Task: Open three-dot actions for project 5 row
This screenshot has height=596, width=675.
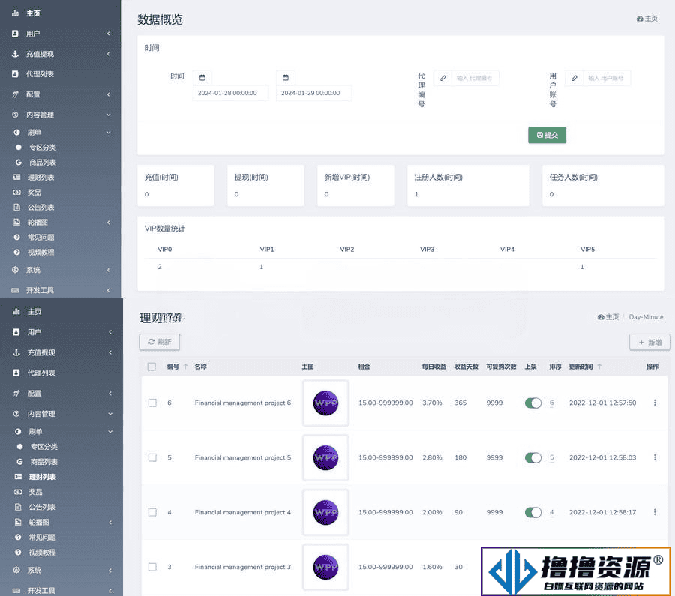Action: click(x=655, y=457)
